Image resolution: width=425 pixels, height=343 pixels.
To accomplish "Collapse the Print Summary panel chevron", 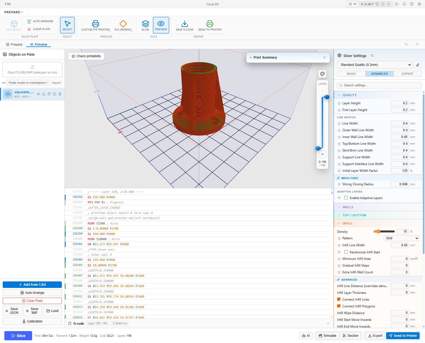I will click(251, 58).
